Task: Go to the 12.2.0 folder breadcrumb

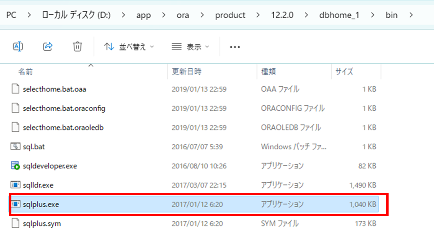Action: 282,15
